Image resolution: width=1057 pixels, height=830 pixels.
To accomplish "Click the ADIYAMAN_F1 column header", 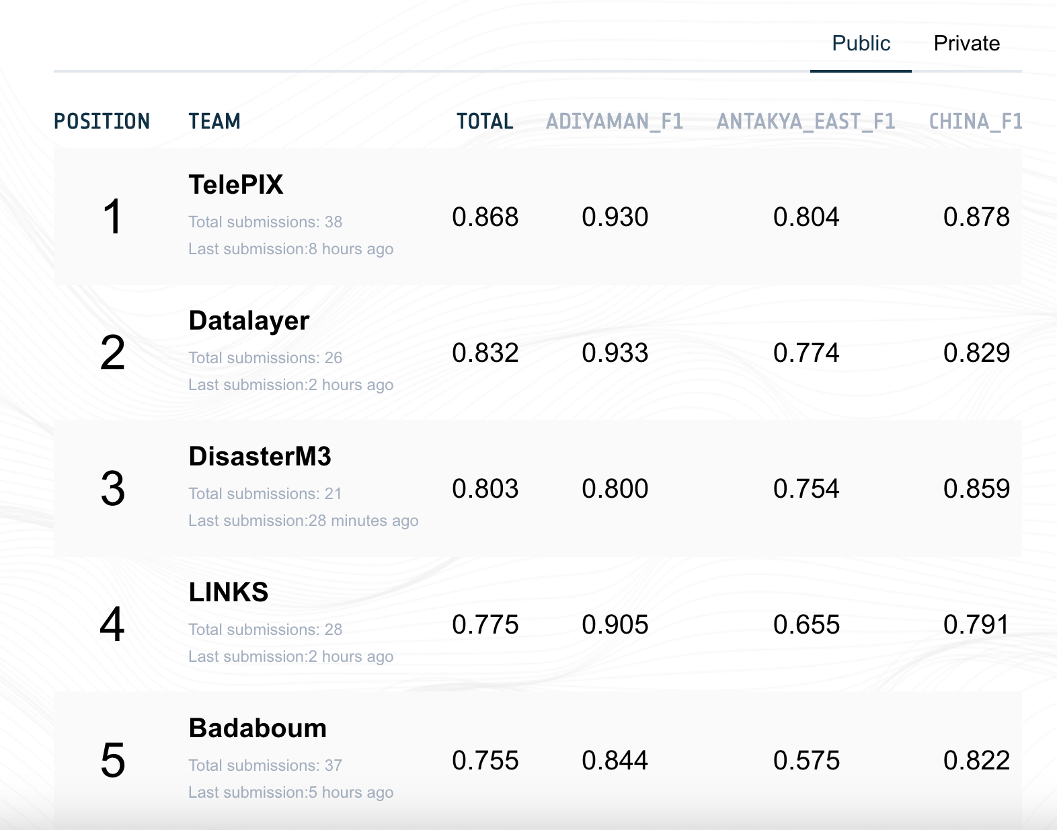I will (x=615, y=122).
